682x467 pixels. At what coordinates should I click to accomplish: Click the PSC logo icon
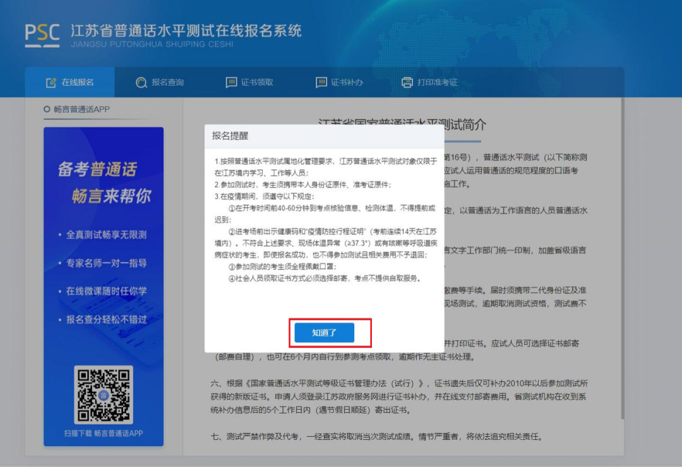[42, 35]
